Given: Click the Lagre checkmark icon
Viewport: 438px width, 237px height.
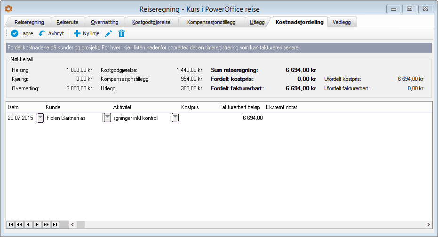Looking at the screenshot, I should (x=15, y=33).
